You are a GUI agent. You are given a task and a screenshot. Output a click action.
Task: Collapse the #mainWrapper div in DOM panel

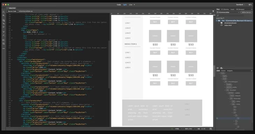tap(223, 82)
